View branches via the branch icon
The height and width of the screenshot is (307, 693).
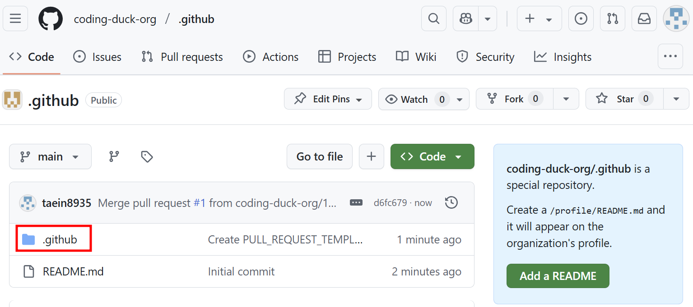[x=114, y=156]
